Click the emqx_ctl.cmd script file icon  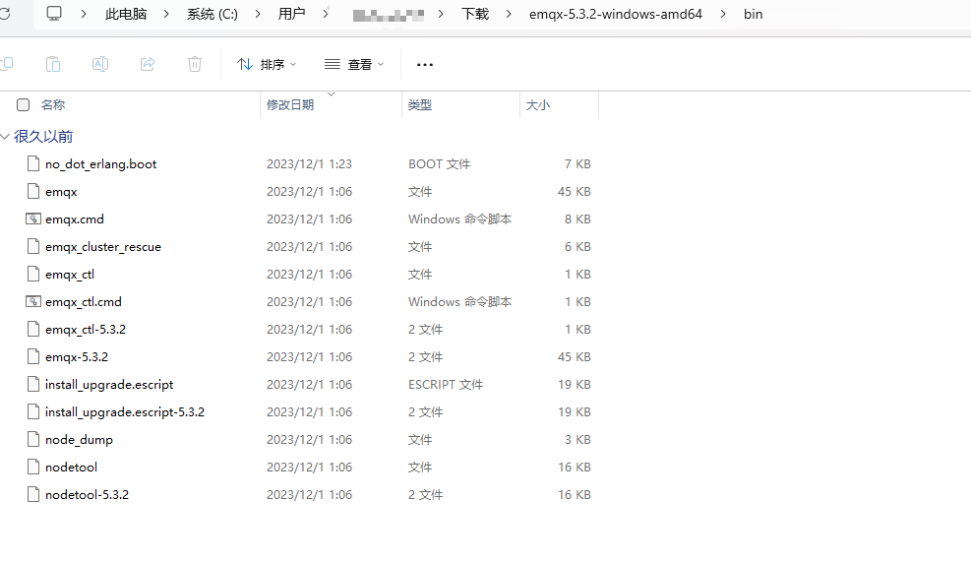click(33, 302)
